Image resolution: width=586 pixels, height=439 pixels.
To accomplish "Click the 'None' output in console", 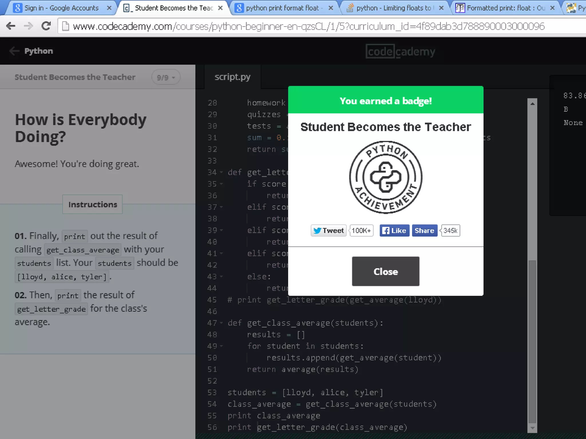I will [x=573, y=123].
